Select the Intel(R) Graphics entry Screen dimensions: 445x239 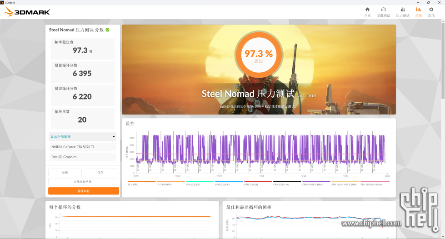(83, 157)
